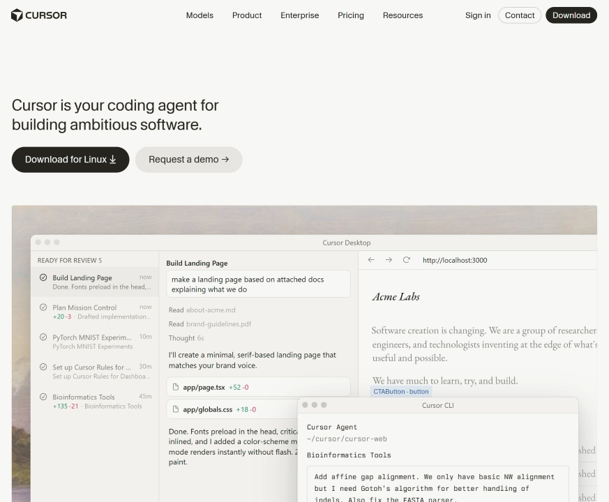The height and width of the screenshot is (502, 609).
Task: Open the app/page.tsx file change card
Action: click(258, 387)
